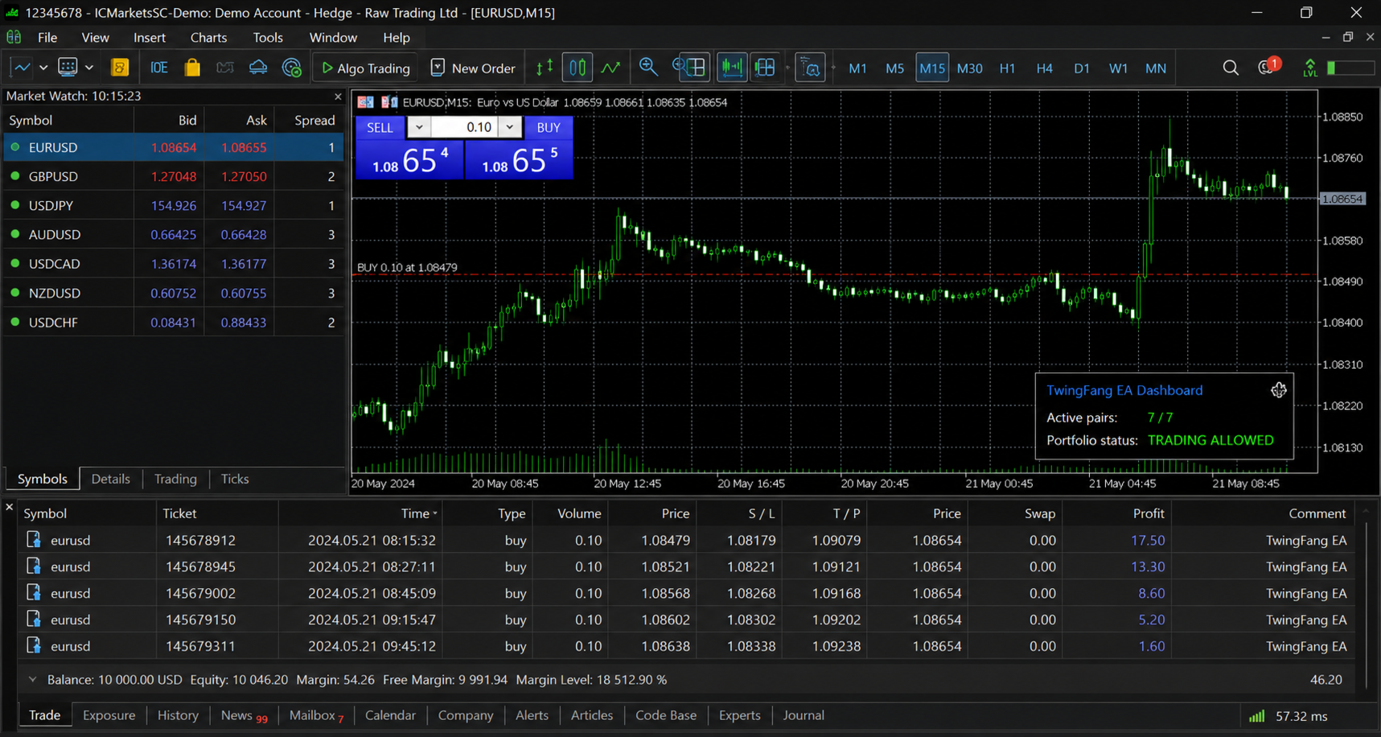Click the Market shopping bag icon
1381x737 pixels.
[192, 68]
